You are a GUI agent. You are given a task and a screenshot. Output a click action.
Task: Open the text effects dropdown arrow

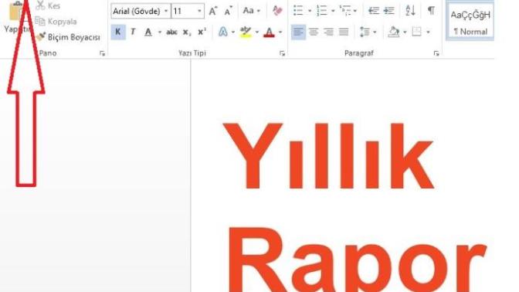coord(233,32)
